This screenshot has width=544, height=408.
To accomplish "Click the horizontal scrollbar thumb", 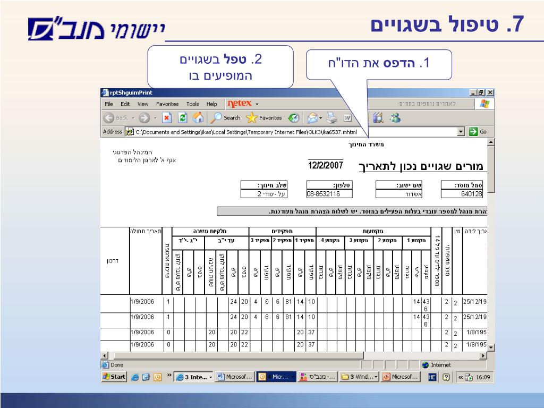I will (239, 355).
